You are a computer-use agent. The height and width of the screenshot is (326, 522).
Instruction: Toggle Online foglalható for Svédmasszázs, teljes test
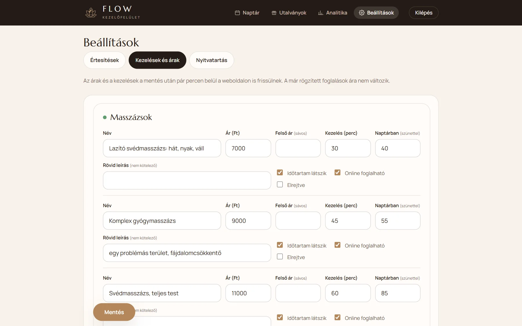[338, 318]
